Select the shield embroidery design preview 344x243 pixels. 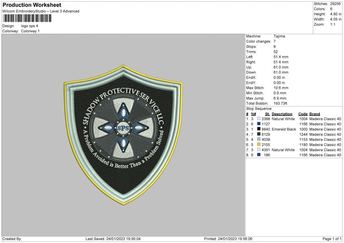[x=123, y=135]
